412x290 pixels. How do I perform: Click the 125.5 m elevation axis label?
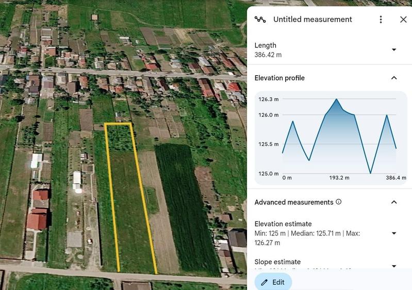click(269, 144)
